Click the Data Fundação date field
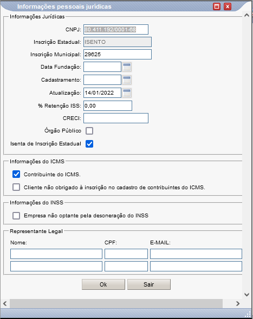This screenshot has width=253, height=319. point(102,67)
